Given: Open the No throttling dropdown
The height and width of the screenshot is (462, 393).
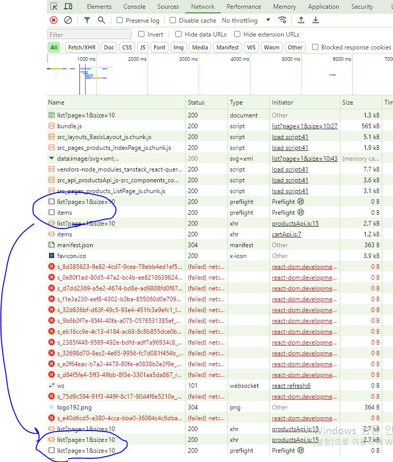Looking at the screenshot, I should (246, 20).
